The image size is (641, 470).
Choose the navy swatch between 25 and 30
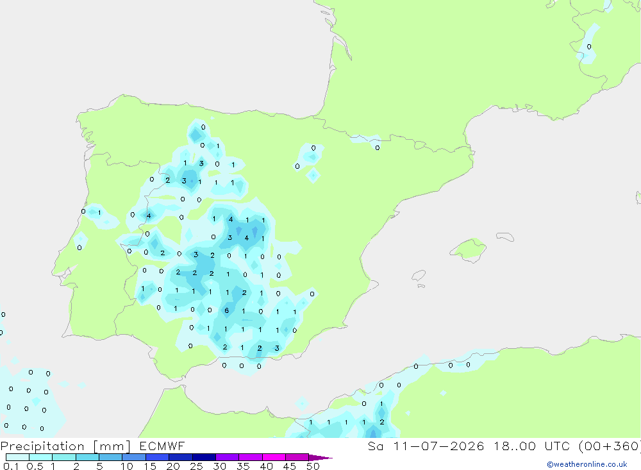pos(204,457)
